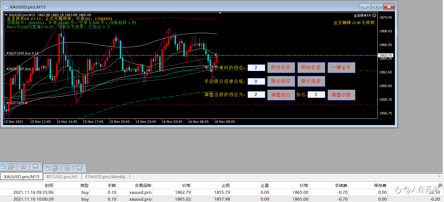Click the #26371045 buy 0.10 order line label
This screenshot has width=444, height=202.
22,53
